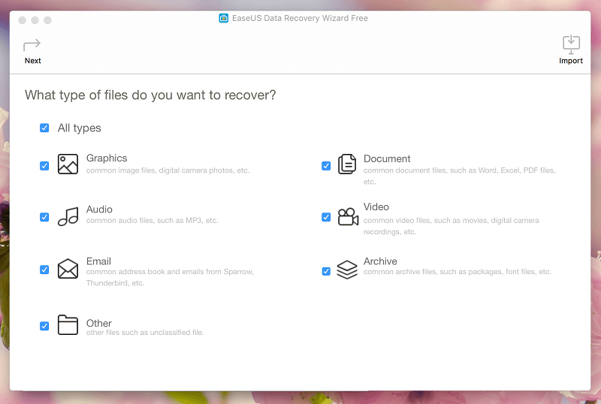Image resolution: width=601 pixels, height=404 pixels.
Task: Disable the Audio checkbox
Action: (x=44, y=217)
